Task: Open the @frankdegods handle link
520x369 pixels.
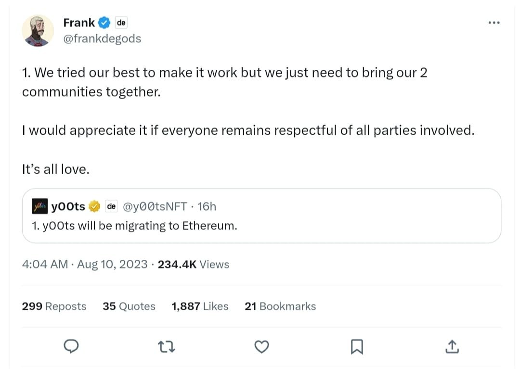Action: click(102, 38)
